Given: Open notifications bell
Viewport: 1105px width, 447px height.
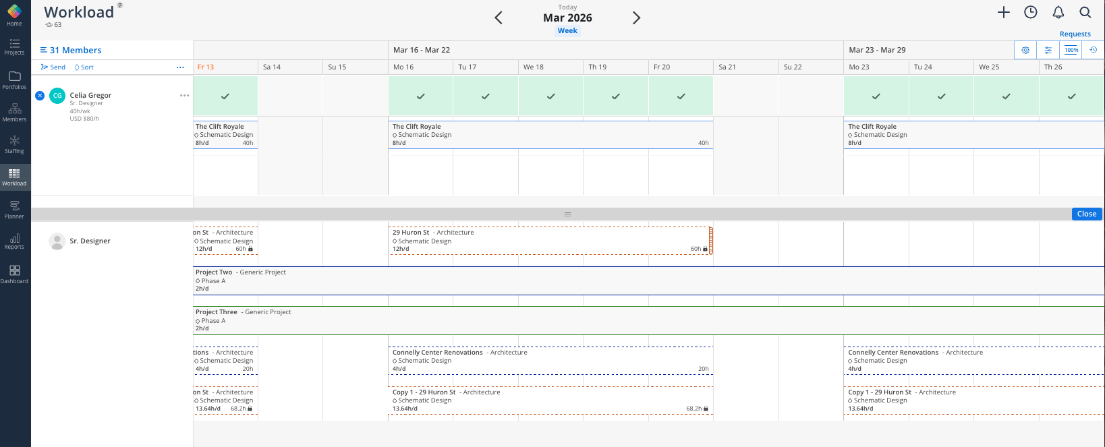Looking at the screenshot, I should tap(1058, 12).
